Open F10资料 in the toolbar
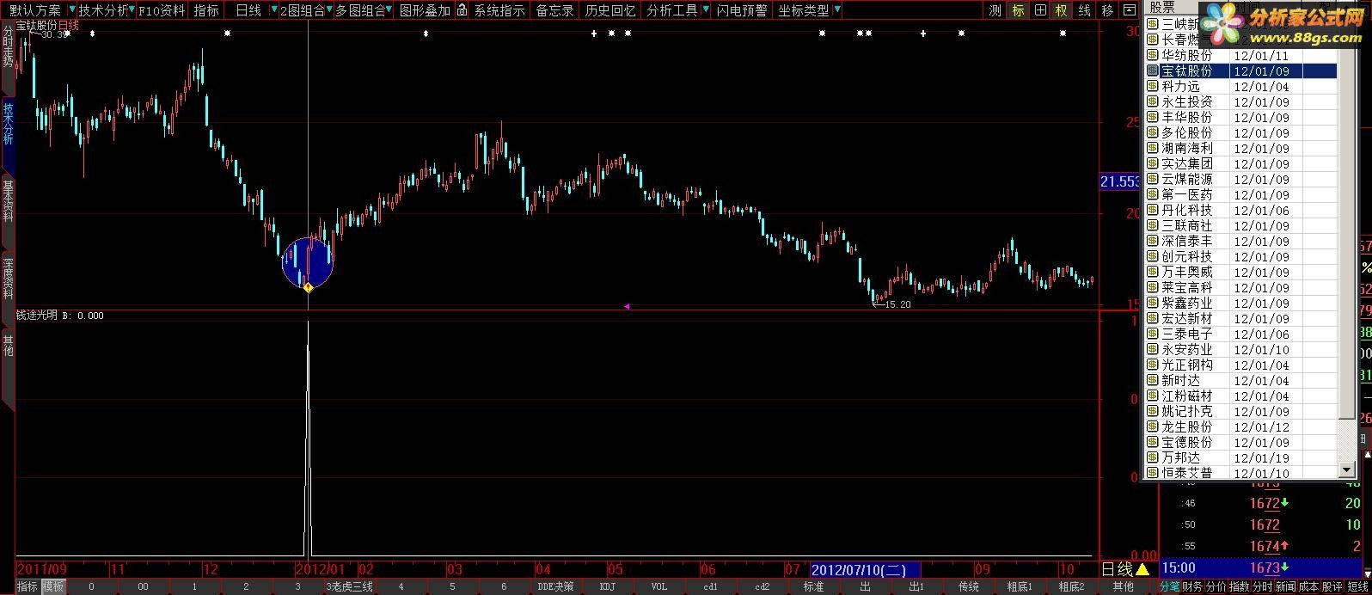1372x595 pixels. (x=162, y=10)
